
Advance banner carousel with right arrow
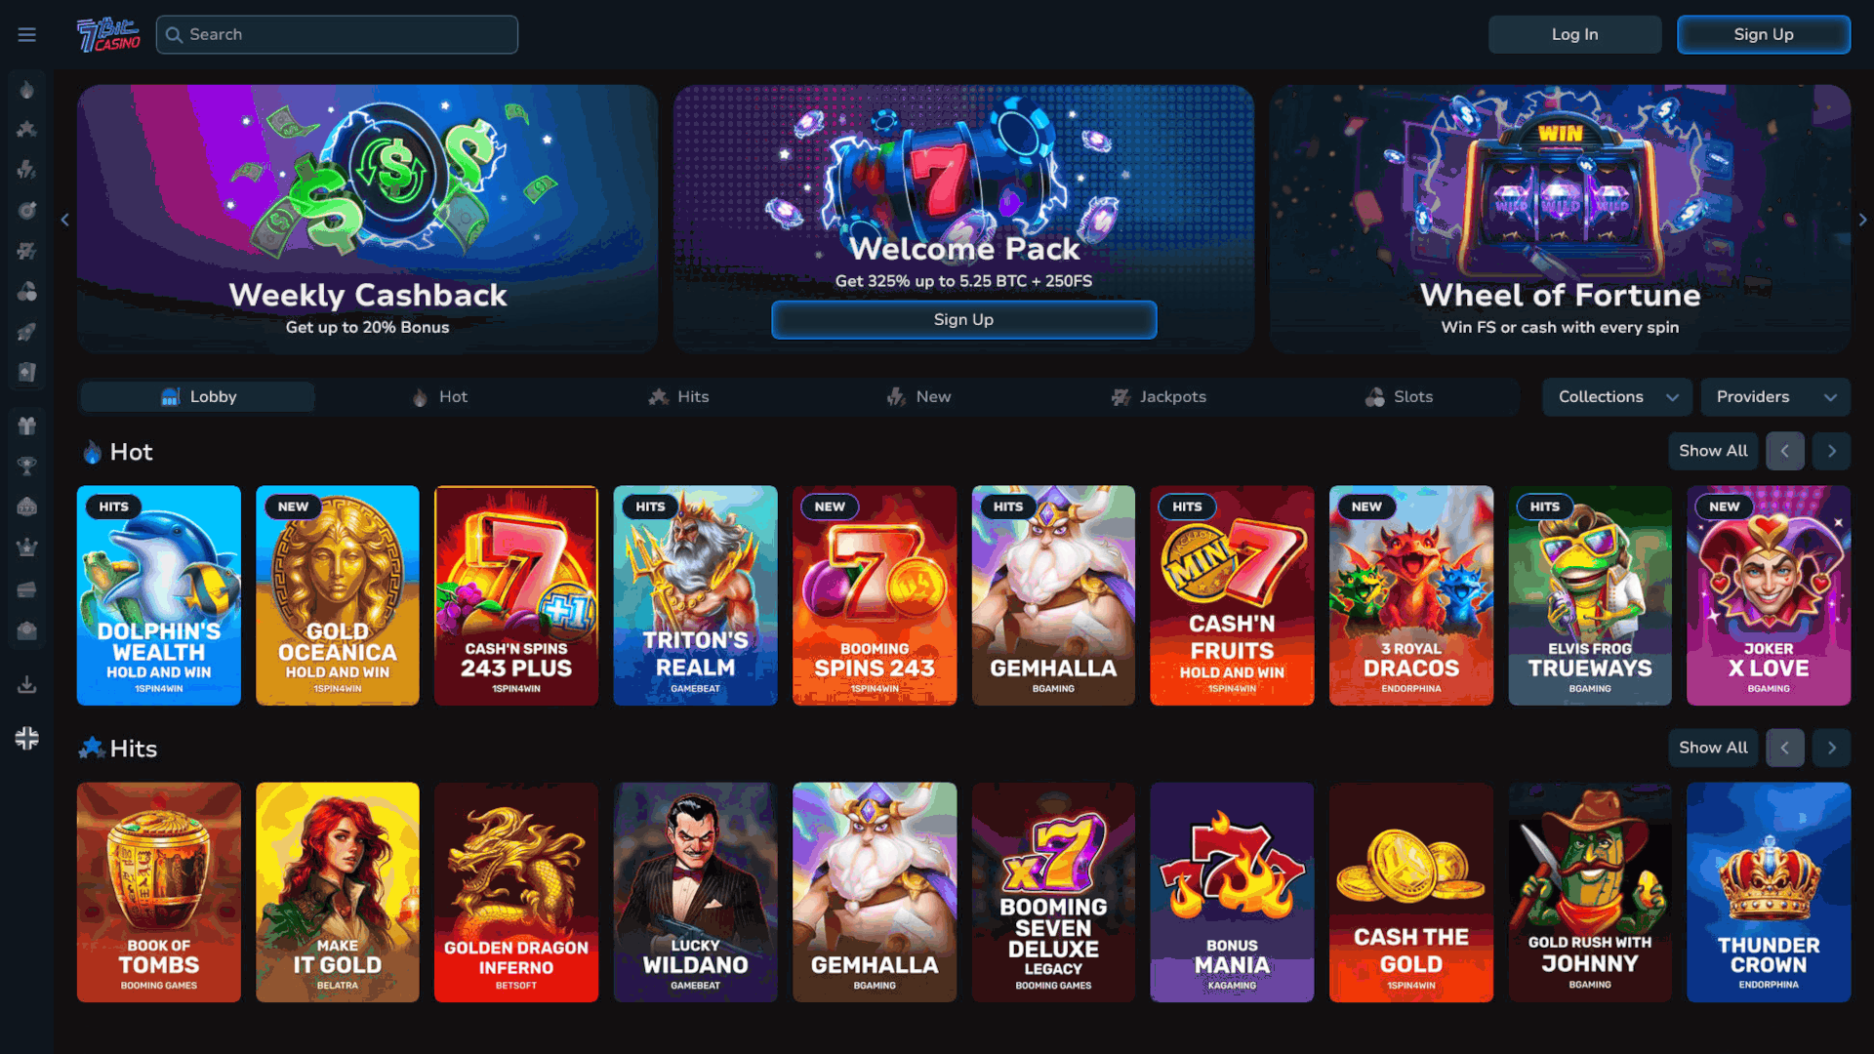tap(1862, 220)
